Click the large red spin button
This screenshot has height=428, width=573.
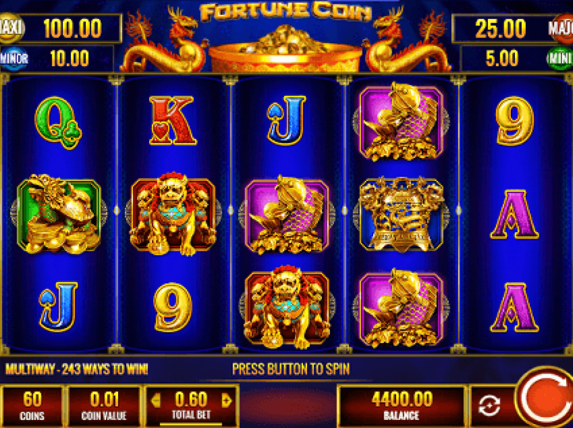pyautogui.click(x=545, y=398)
